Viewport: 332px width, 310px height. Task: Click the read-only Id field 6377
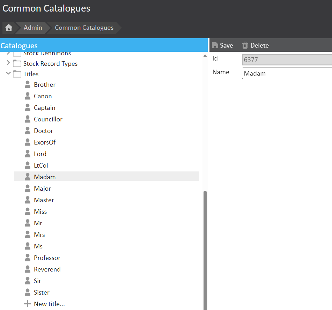(286, 60)
